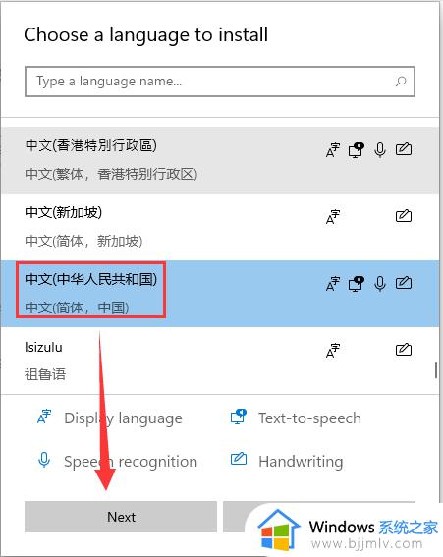
Task: Select 中文(香港特別行政區) language row
Action: [x=220, y=160]
